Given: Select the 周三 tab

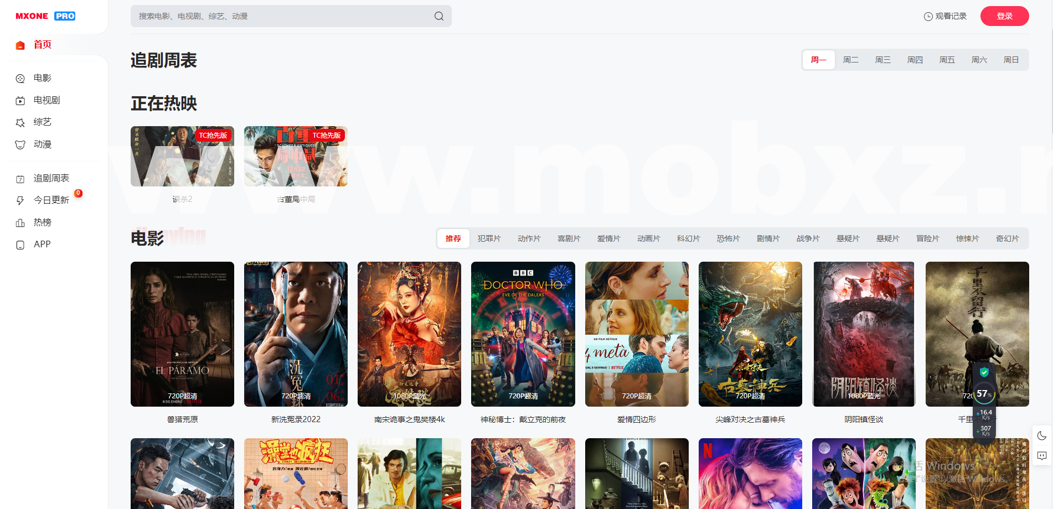Looking at the screenshot, I should (883, 60).
